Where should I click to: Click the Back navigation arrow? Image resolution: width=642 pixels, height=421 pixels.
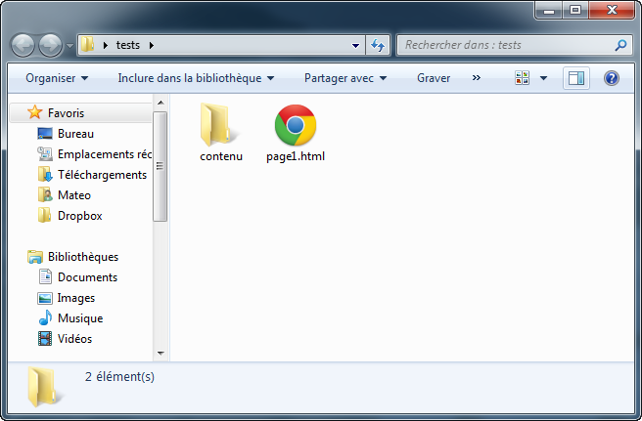click(x=23, y=45)
